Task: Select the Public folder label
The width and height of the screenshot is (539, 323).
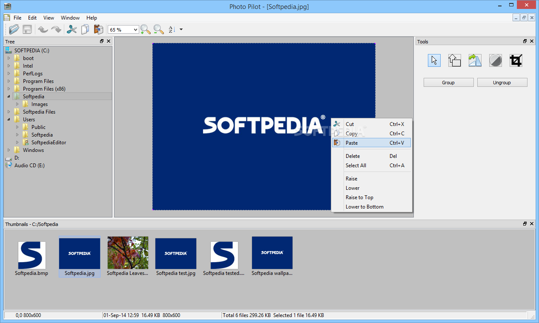Action: click(x=38, y=127)
